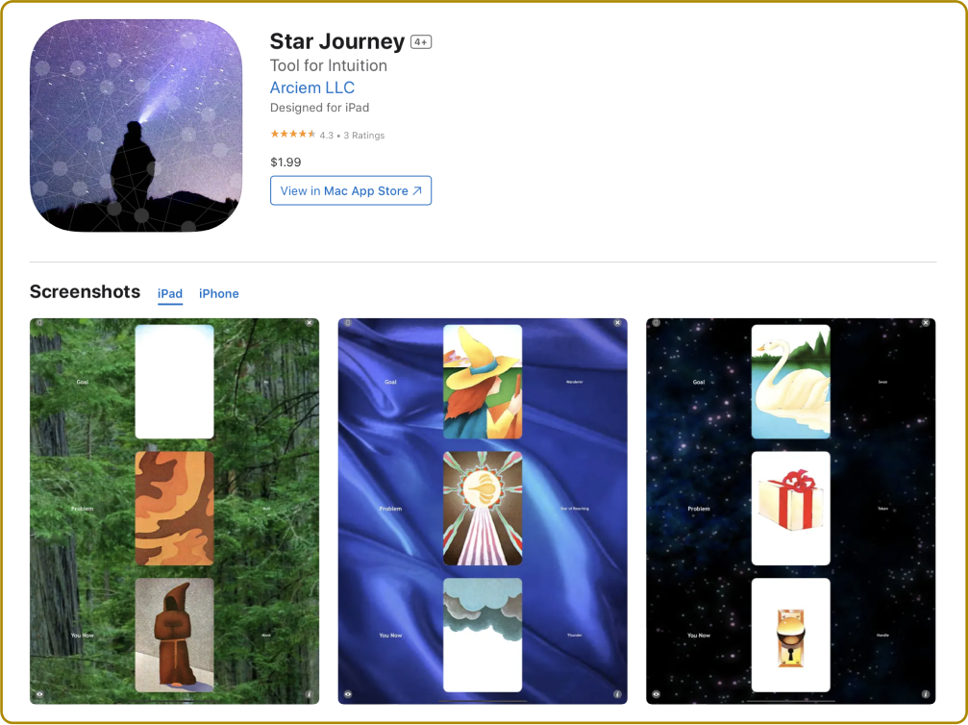Click the info icon on the starry screenshot
This screenshot has height=725, width=968.
point(925,694)
